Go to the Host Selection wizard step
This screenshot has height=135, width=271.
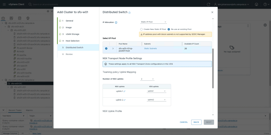click(72, 41)
